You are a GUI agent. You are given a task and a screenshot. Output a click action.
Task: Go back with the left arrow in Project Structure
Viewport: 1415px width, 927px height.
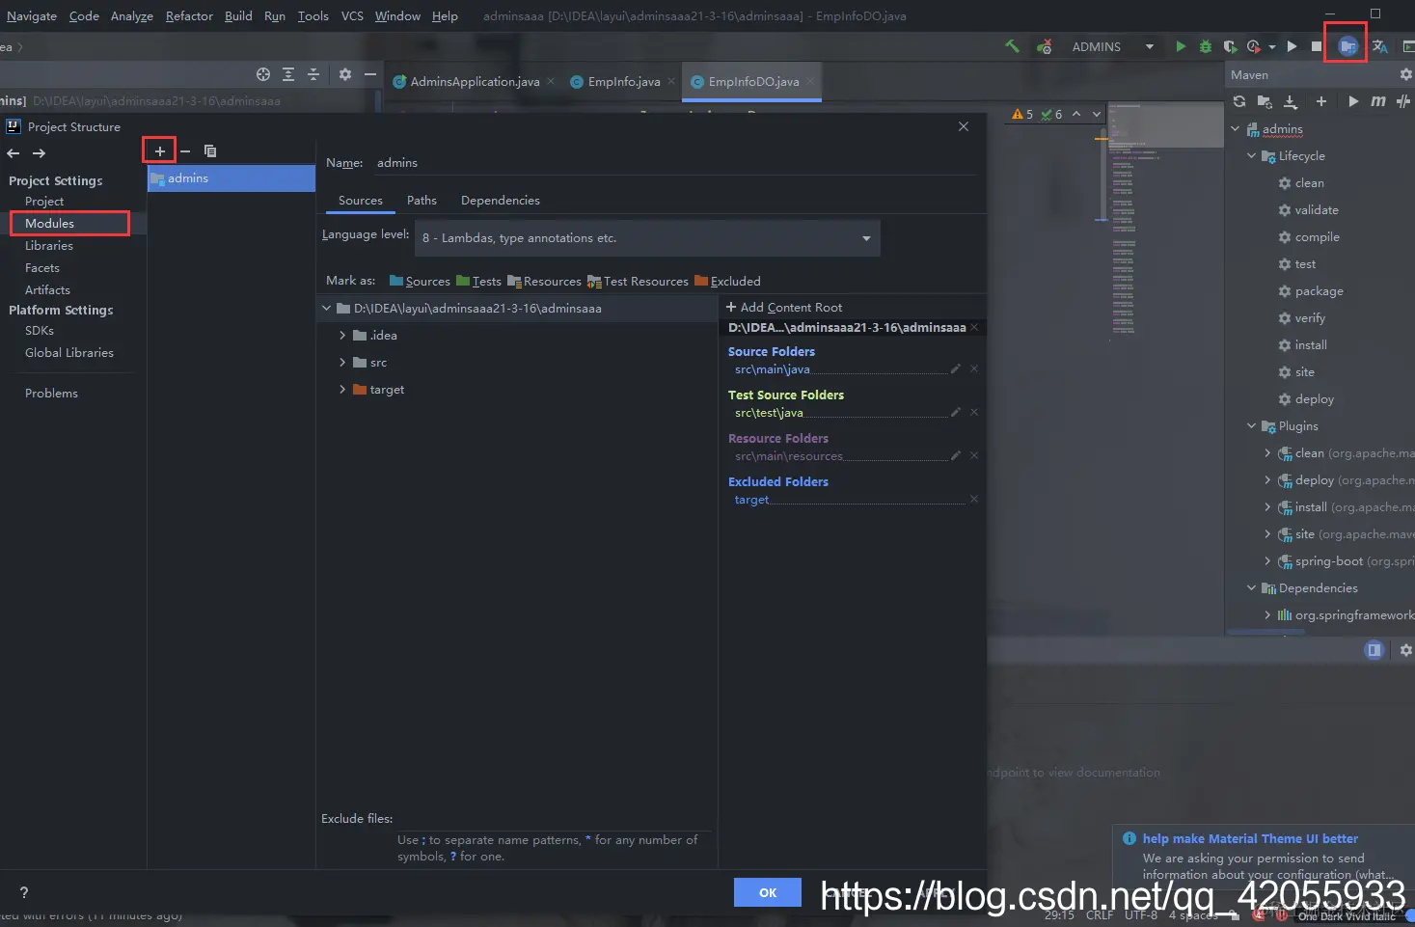(x=14, y=153)
